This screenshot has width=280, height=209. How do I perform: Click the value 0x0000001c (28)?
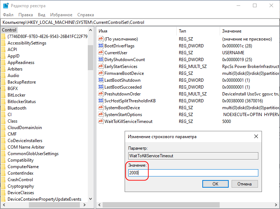pos(237,46)
